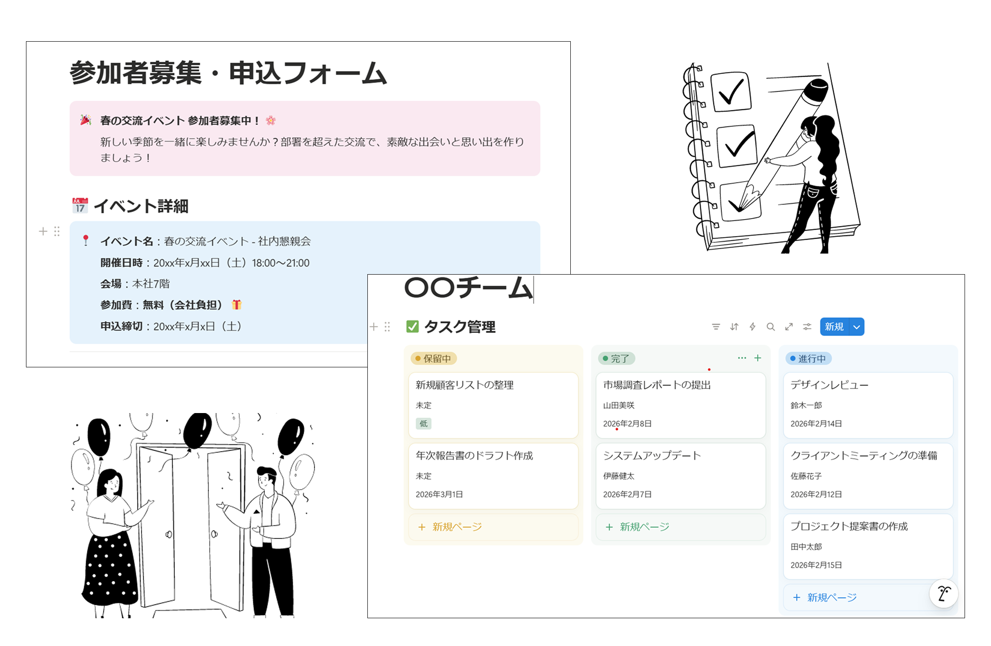Add 新規ページ in the 進行中 column
Screen dimensions: 991x646
click(x=825, y=598)
